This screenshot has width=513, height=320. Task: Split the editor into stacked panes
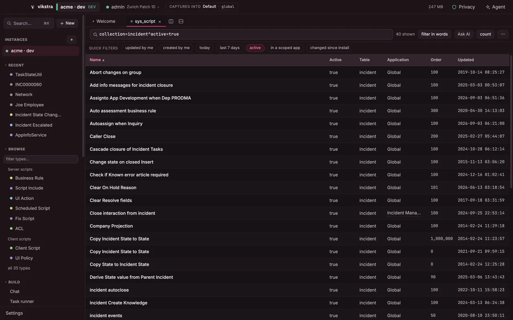tap(181, 21)
